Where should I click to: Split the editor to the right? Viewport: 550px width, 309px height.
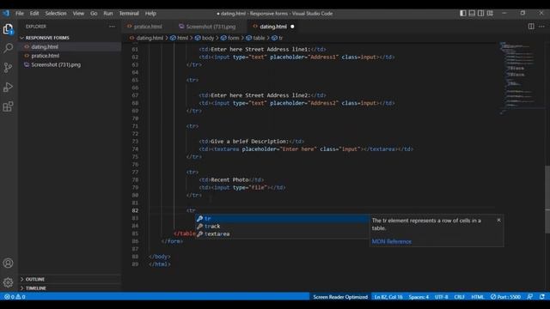(531, 27)
